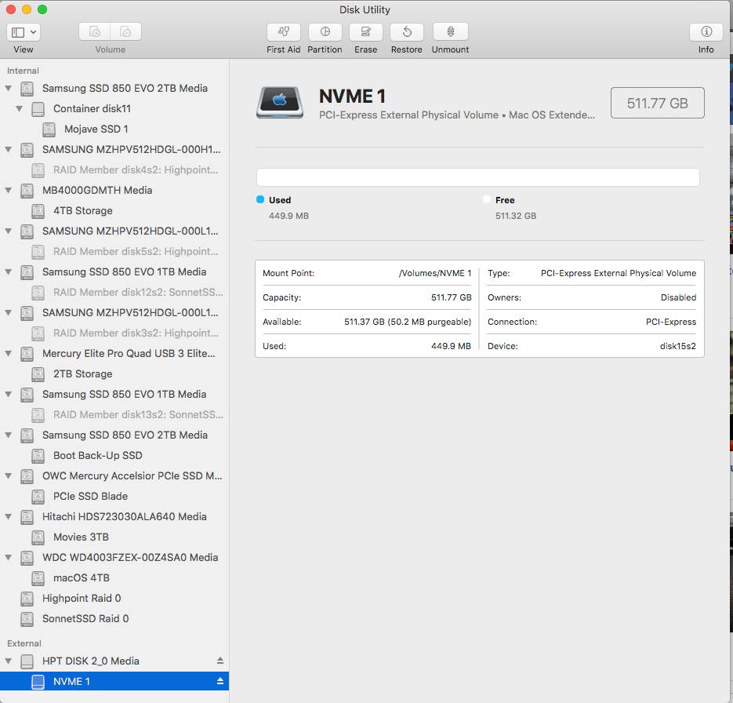Image resolution: width=733 pixels, height=703 pixels.
Task: Collapse WDC WD4003FZEX-00Z4SA0 Media disk
Action: pyautogui.click(x=9, y=557)
